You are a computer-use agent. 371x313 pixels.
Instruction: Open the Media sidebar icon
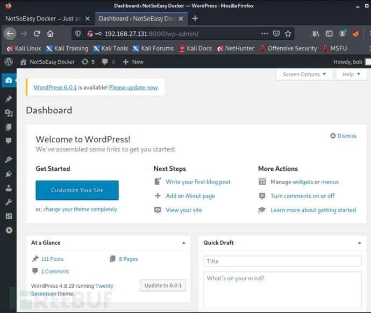tap(9, 113)
